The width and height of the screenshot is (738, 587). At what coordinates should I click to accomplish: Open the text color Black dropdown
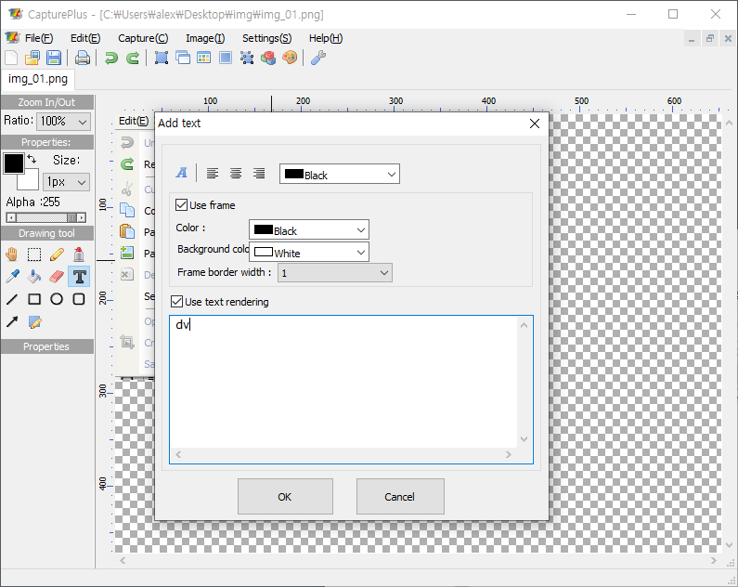point(340,175)
